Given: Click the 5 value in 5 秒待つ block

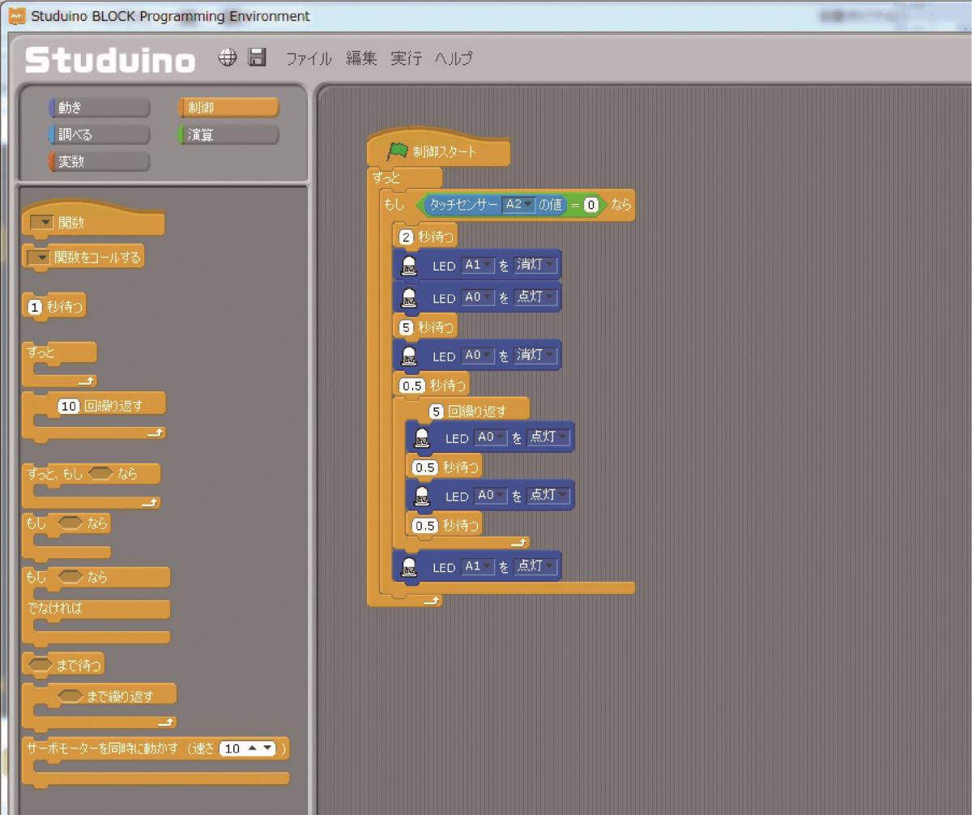Looking at the screenshot, I should click(407, 327).
